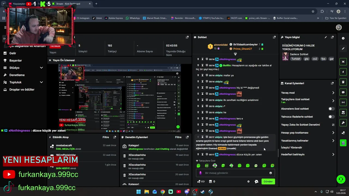Open File Explorer from taskbar
349x196 pixels.
146,192
